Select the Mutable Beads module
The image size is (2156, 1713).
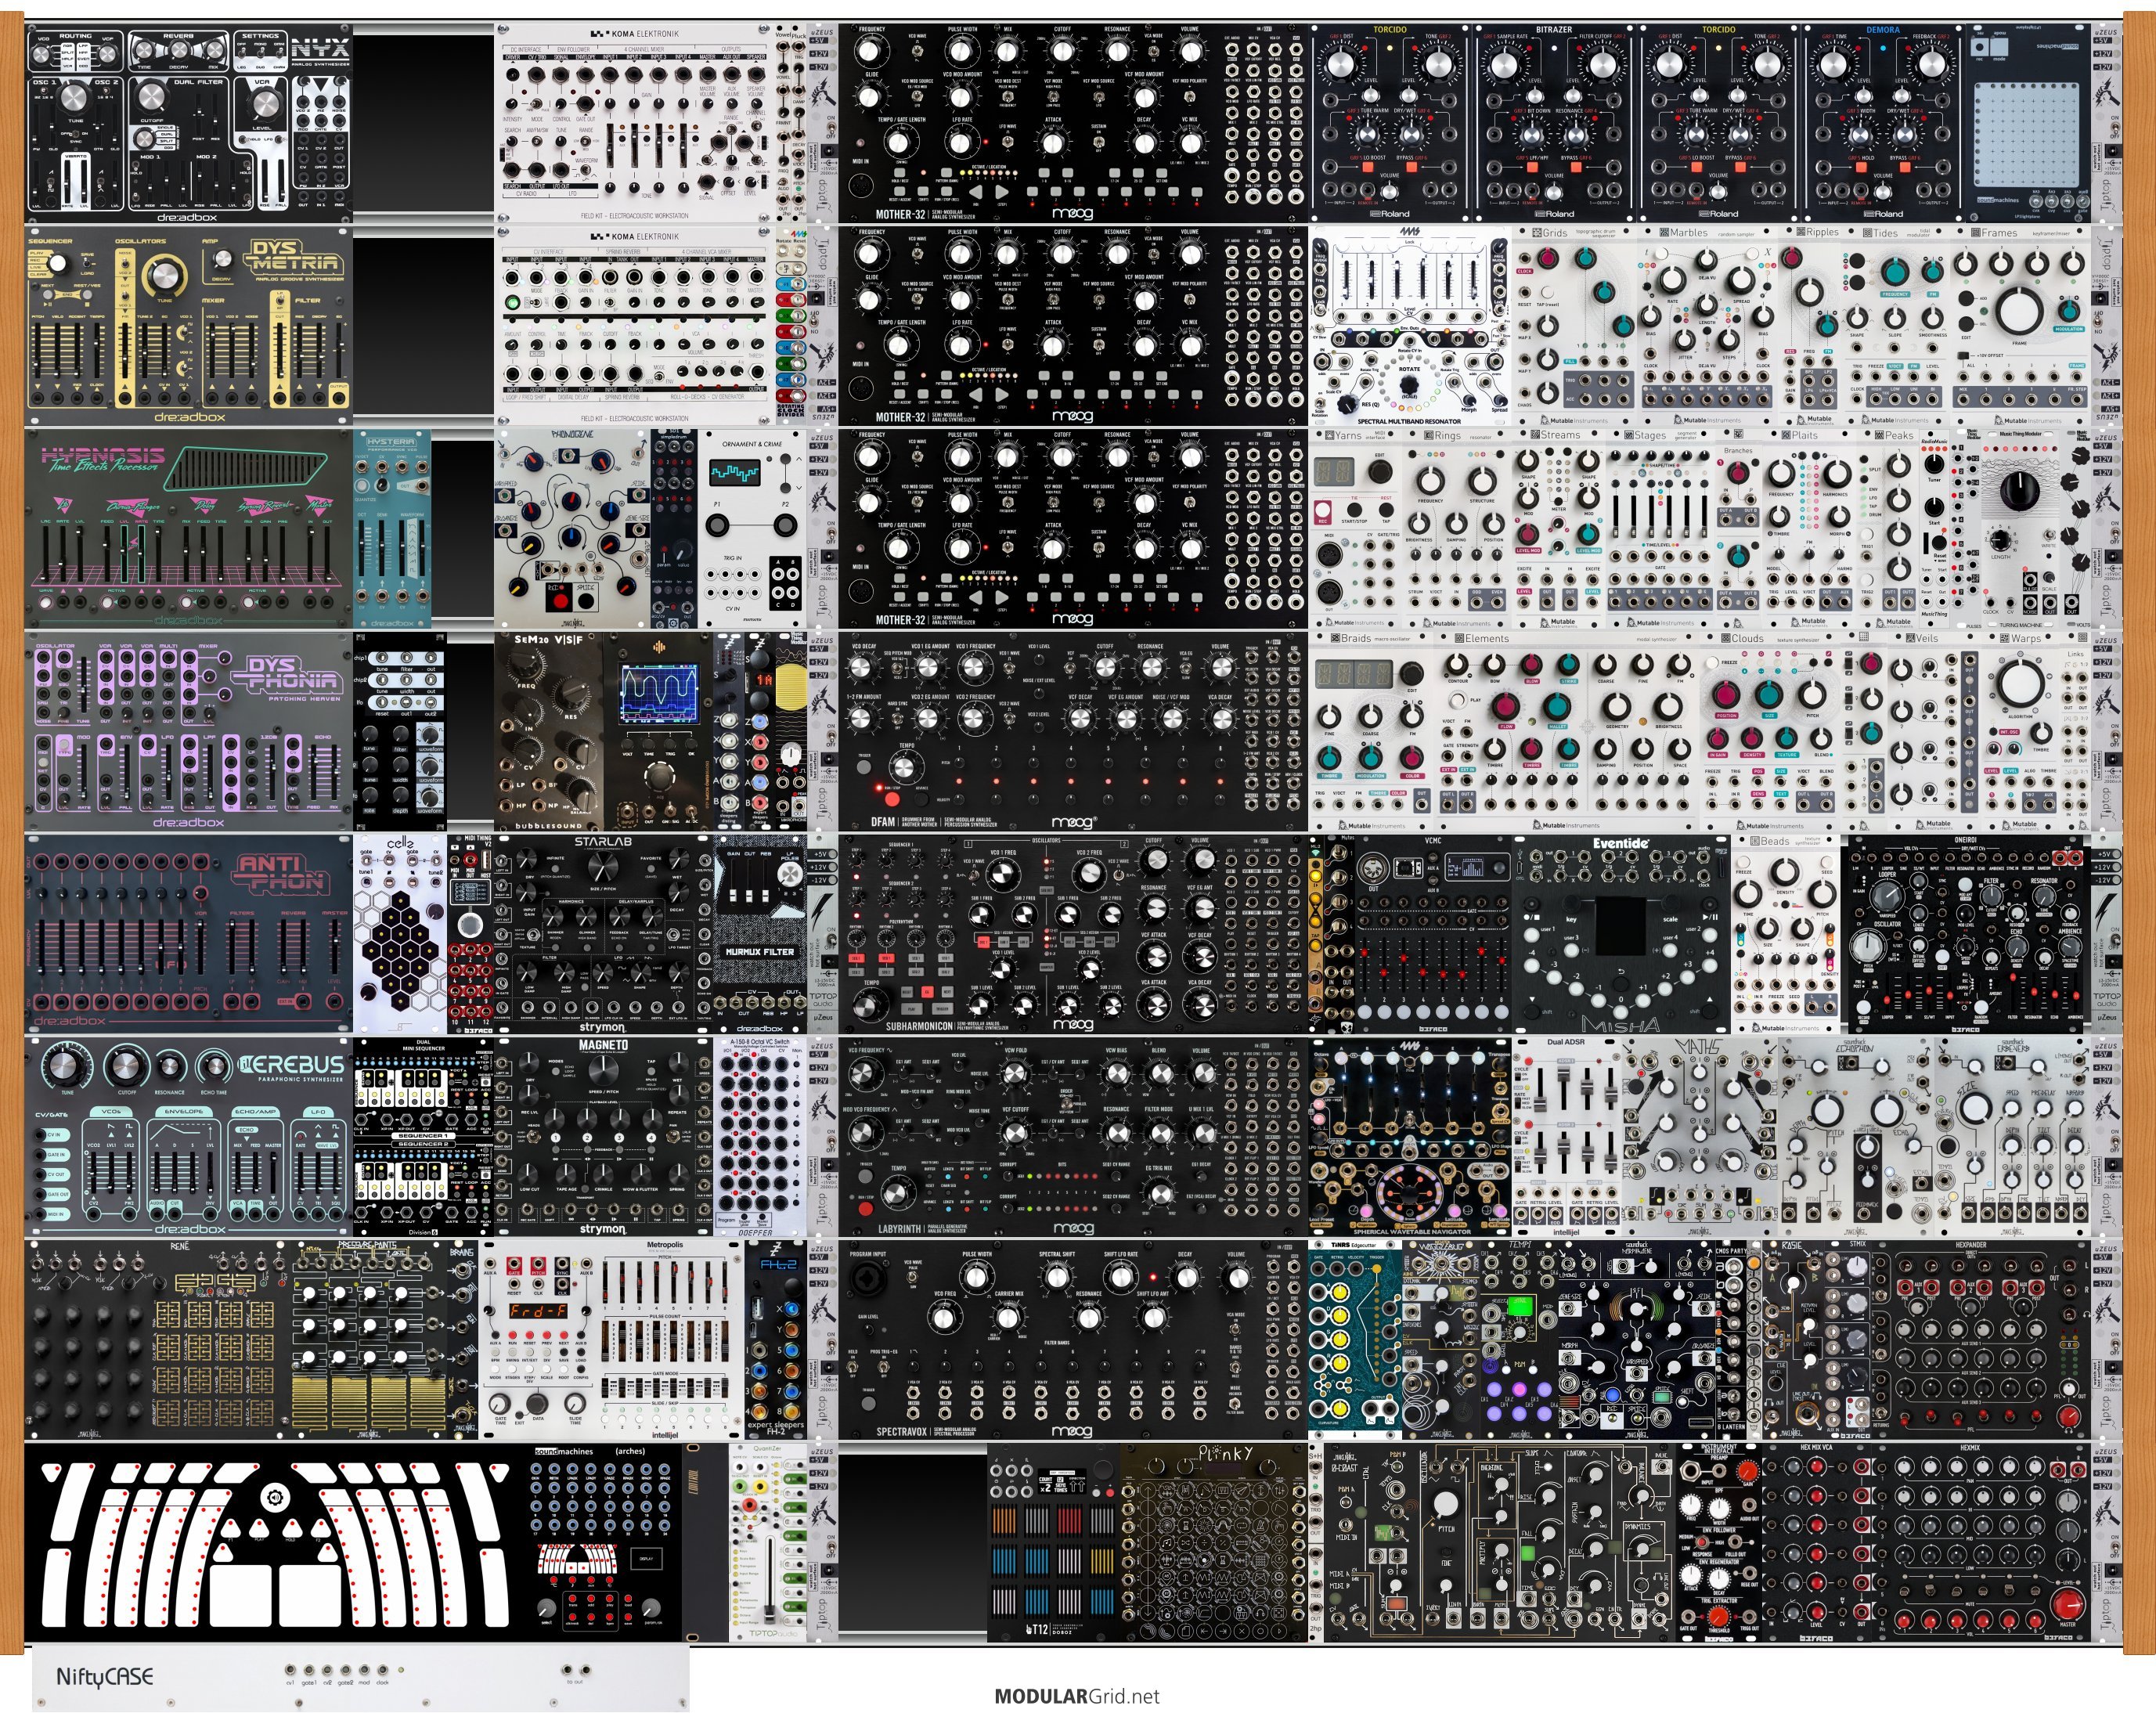point(1785,935)
